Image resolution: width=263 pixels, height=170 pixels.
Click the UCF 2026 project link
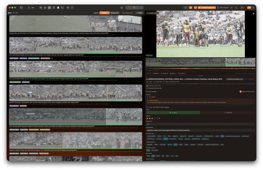158,86
